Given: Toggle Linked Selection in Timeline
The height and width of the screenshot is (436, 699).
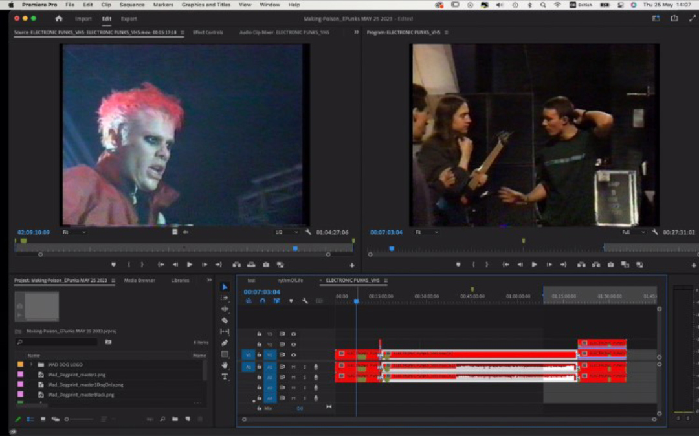Looking at the screenshot, I should coord(277,301).
